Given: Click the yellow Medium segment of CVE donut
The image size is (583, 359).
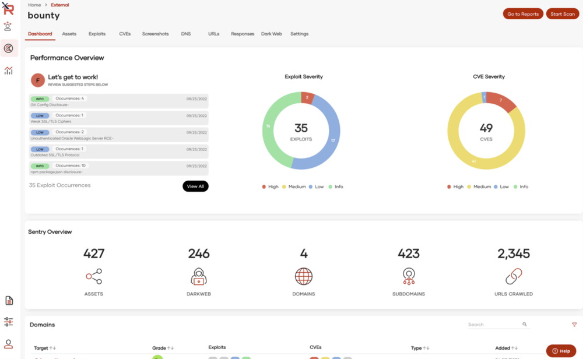Looking at the screenshot, I should pos(473,161).
